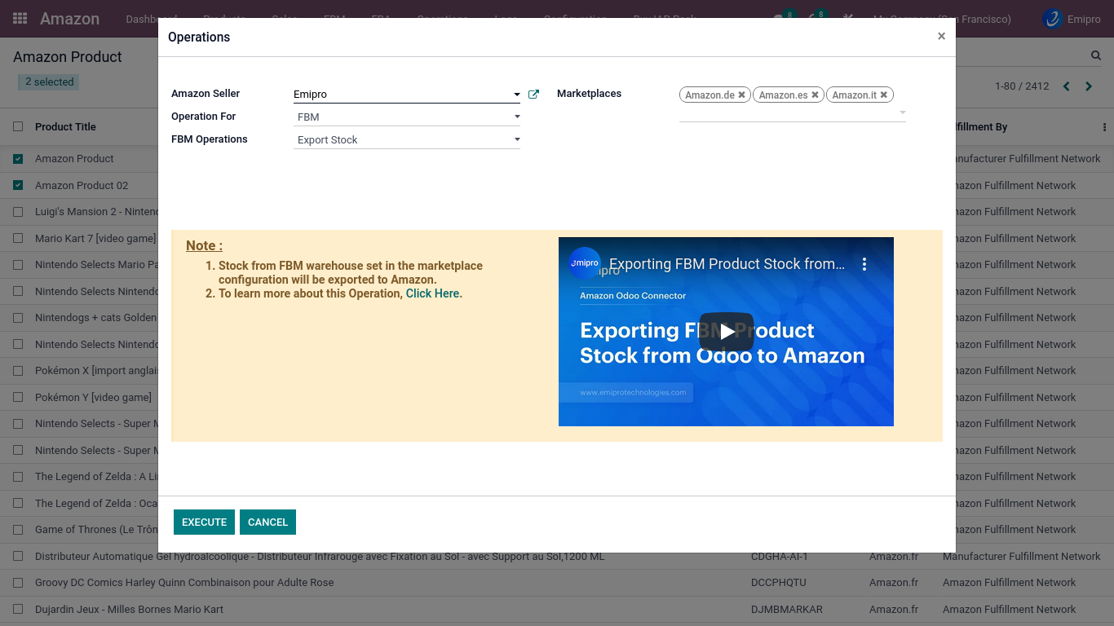Viewport: 1114px width, 626px height.
Task: Open the Operation For dropdown
Action: [x=516, y=117]
